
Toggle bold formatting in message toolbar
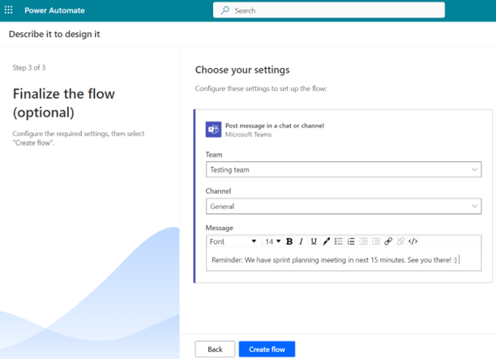[x=289, y=241]
